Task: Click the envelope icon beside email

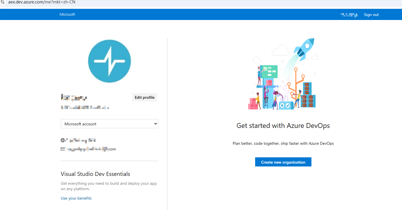Action: 63,149
